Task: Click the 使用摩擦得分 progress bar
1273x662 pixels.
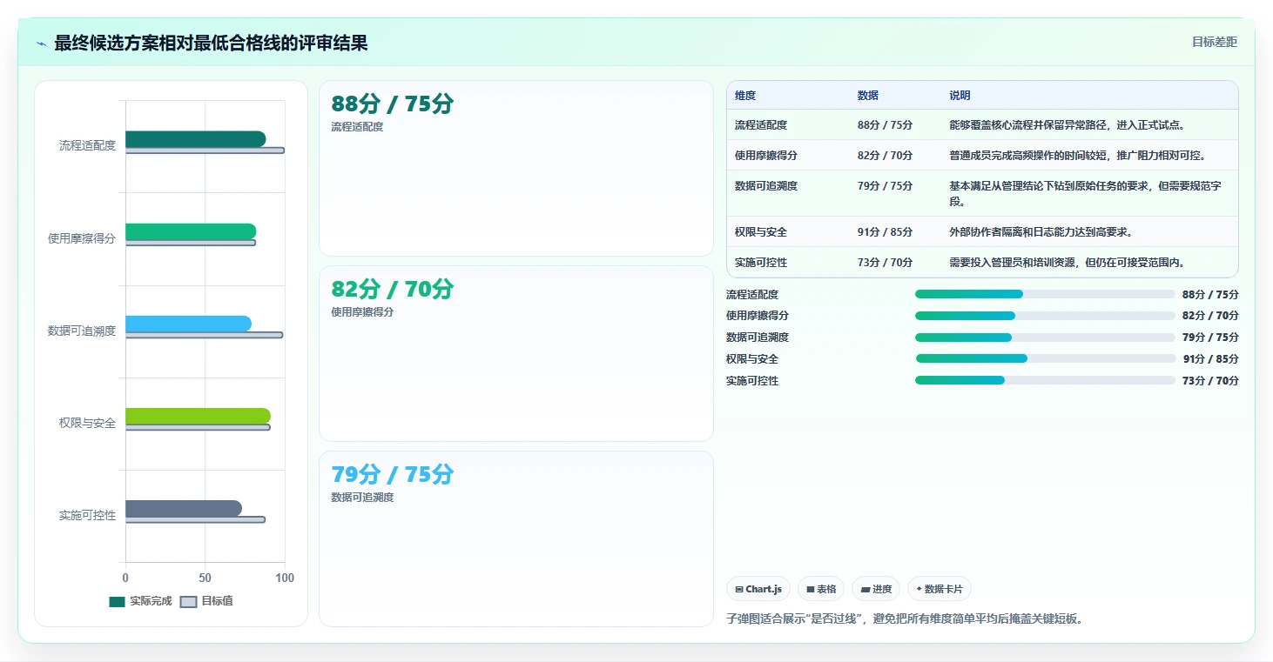Action: coord(1045,316)
